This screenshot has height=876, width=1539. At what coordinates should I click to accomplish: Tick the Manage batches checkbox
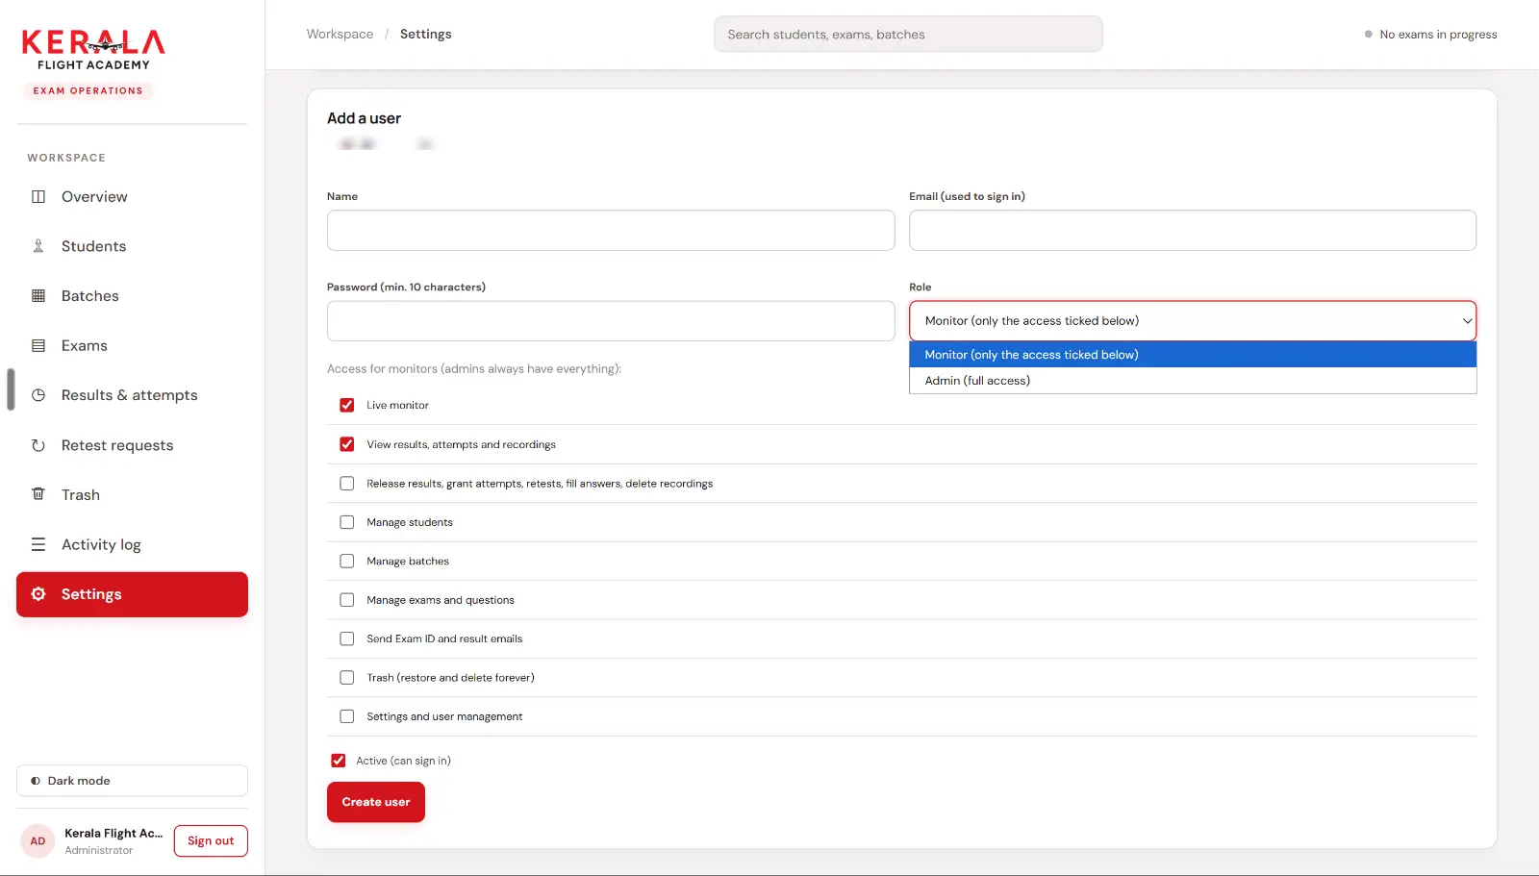[347, 561]
